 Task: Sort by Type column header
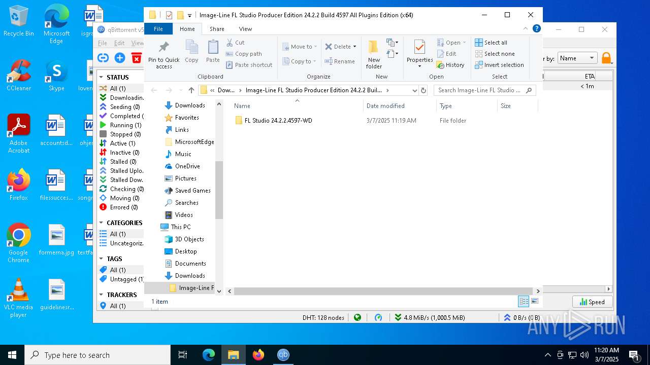tap(467, 106)
